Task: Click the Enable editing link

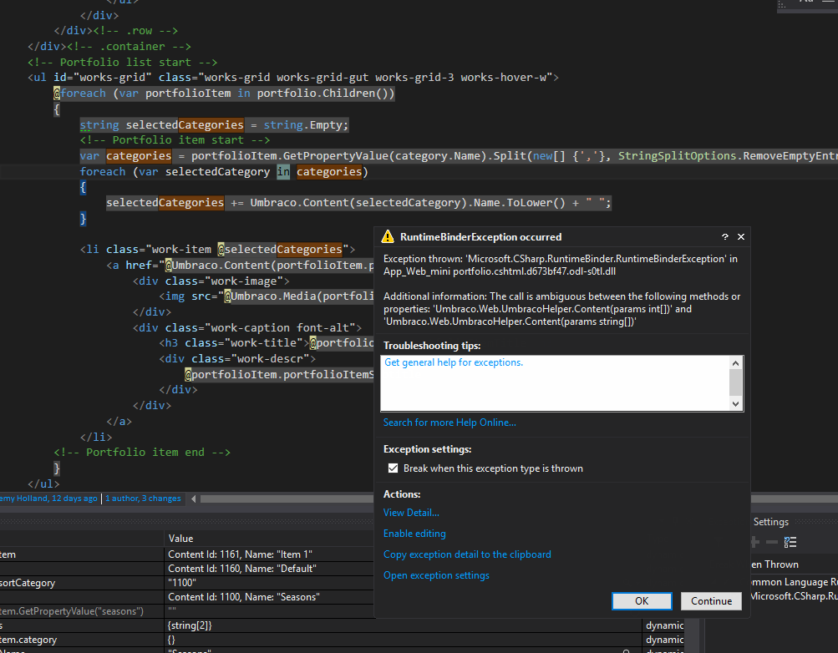Action: [x=414, y=534]
